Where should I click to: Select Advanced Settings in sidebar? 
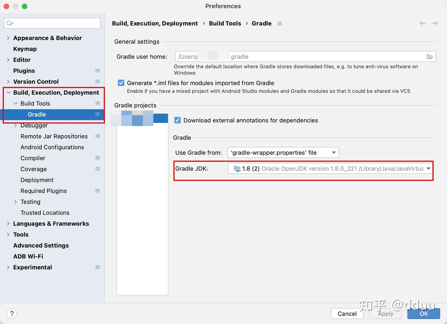(x=41, y=245)
